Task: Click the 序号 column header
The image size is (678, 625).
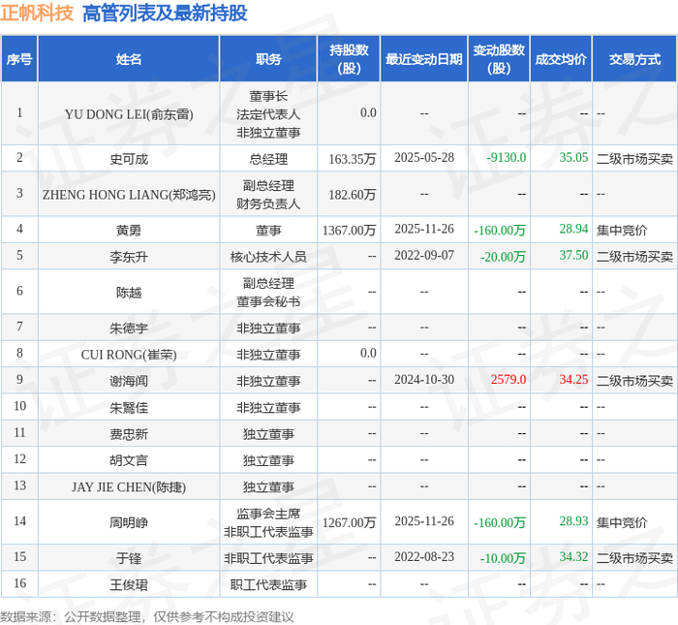Action: pyautogui.click(x=19, y=59)
